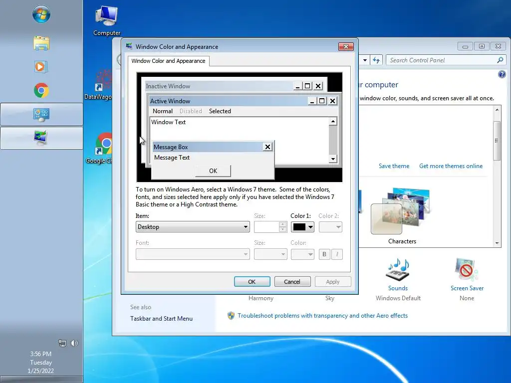Minimize the Personalization Control Panel window
511x383 pixels.
point(465,46)
